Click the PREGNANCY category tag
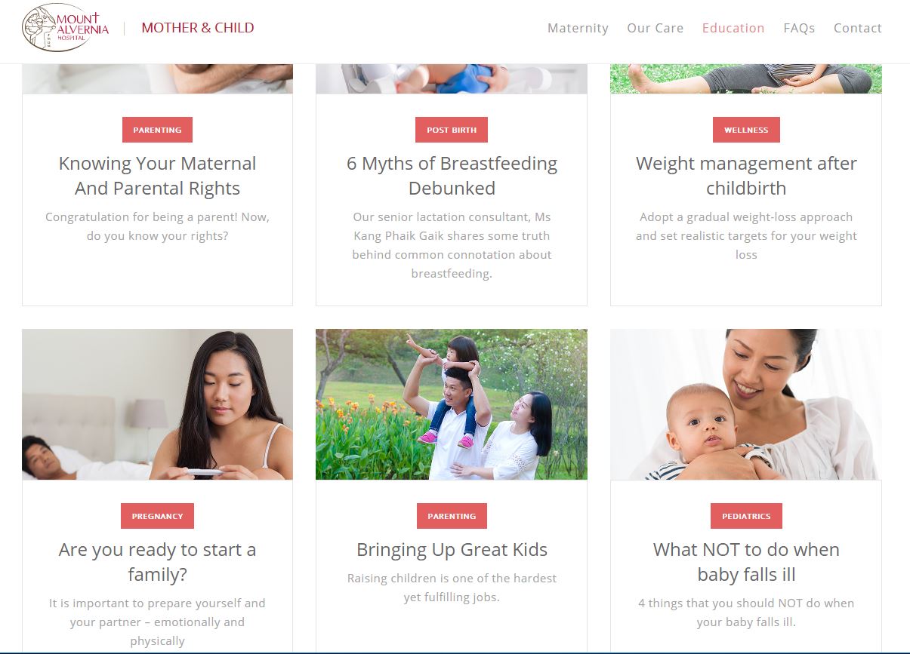910x654 pixels. (157, 516)
